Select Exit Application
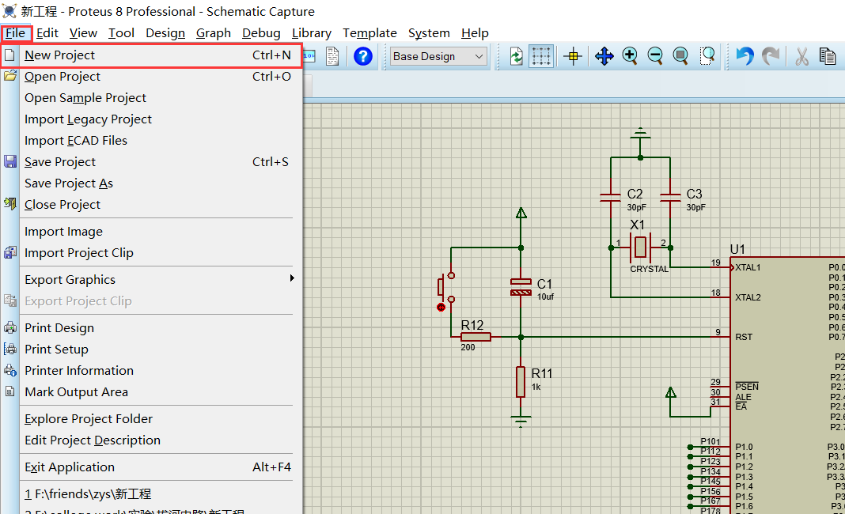The width and height of the screenshot is (845, 514). click(151, 467)
